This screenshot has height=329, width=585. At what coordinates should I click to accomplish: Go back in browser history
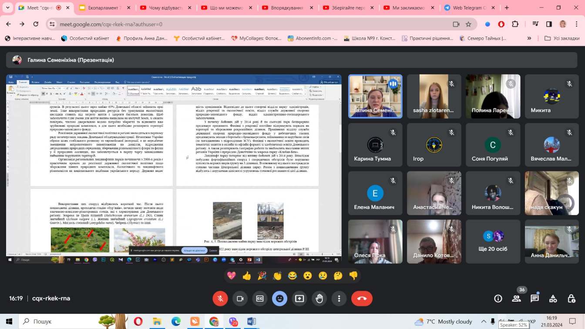click(9, 24)
